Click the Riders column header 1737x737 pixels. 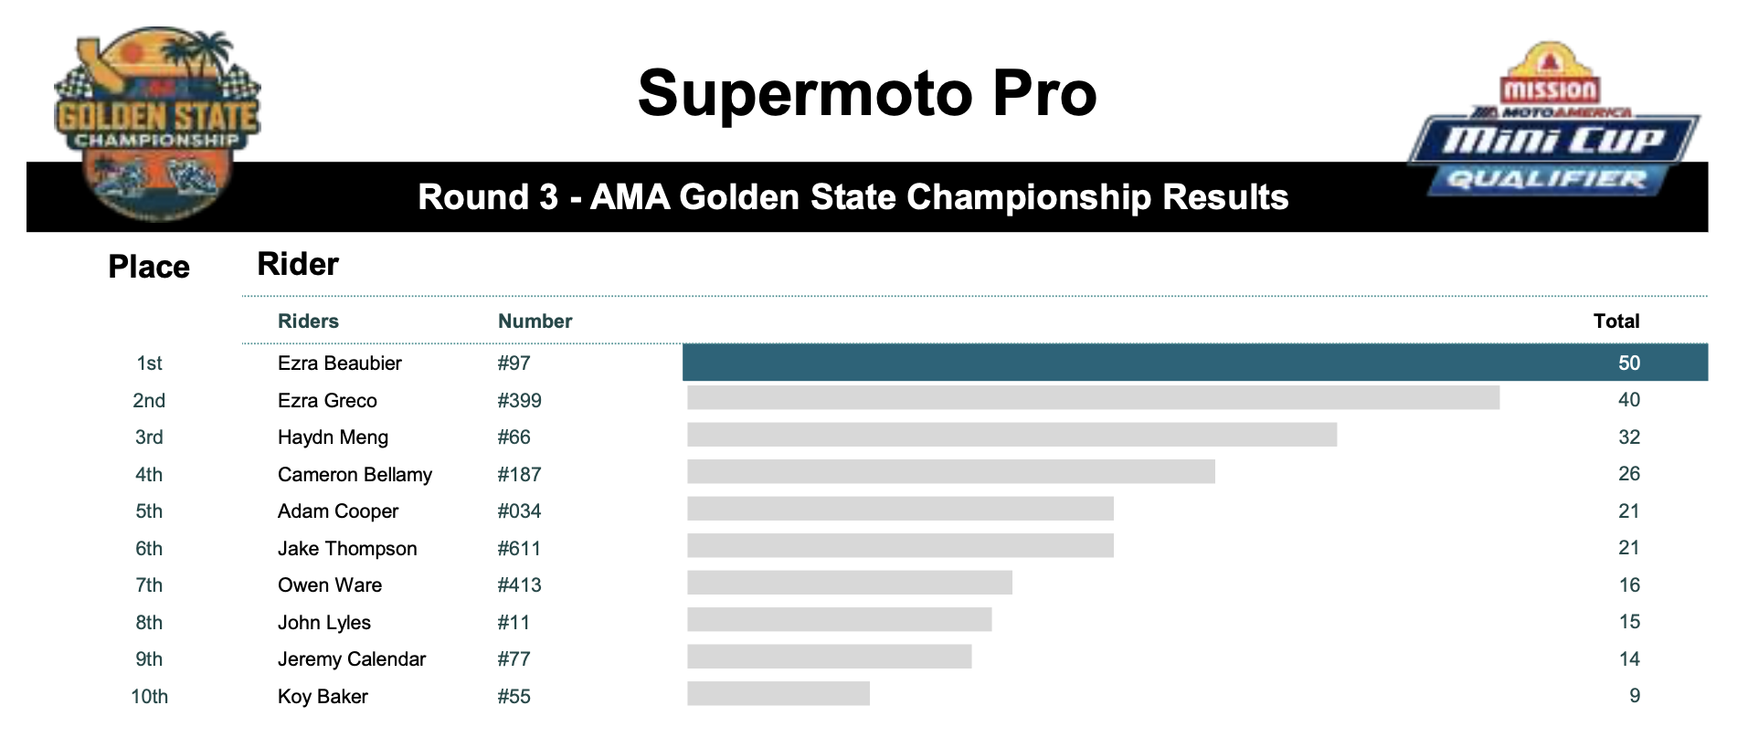pos(308,321)
